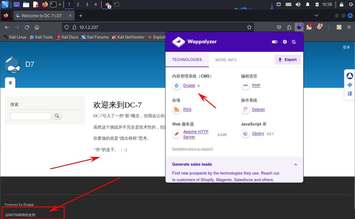This screenshot has width=355, height=219.
Task: Toggle Wappalyzer dark mode moon icon
Action: pos(294,42)
